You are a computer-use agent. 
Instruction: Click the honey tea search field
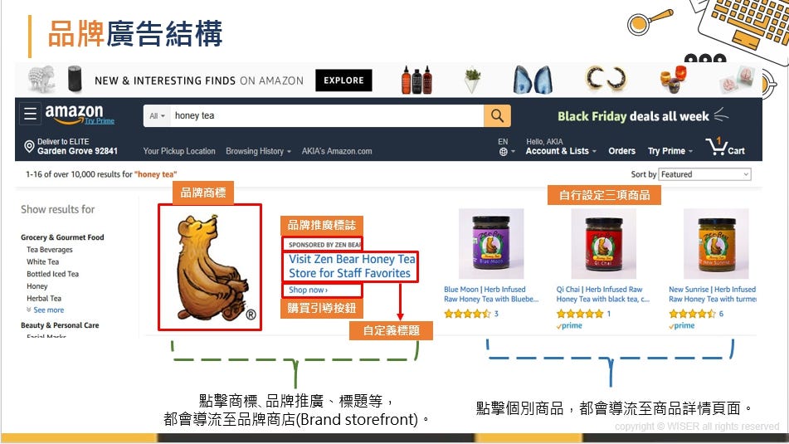coord(327,116)
